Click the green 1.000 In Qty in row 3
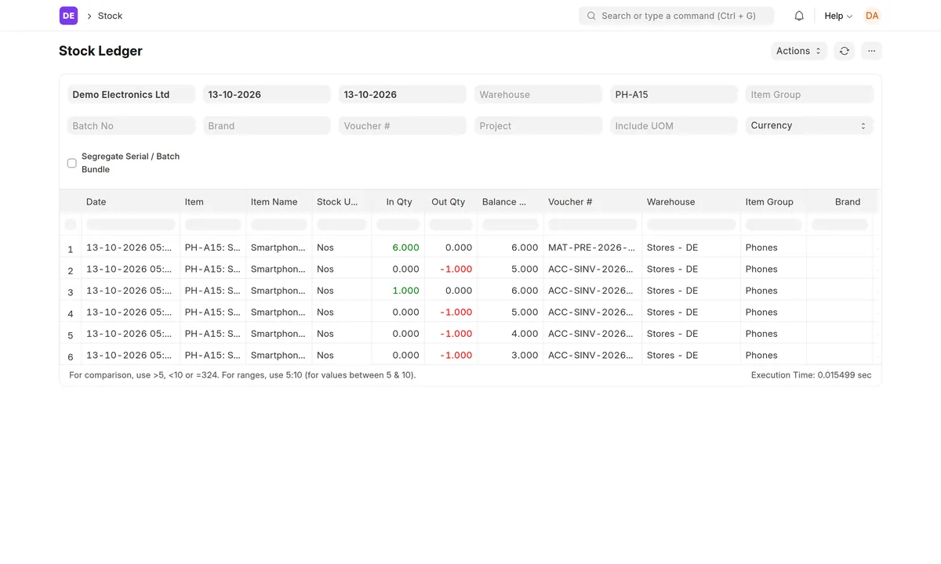 [x=398, y=291]
